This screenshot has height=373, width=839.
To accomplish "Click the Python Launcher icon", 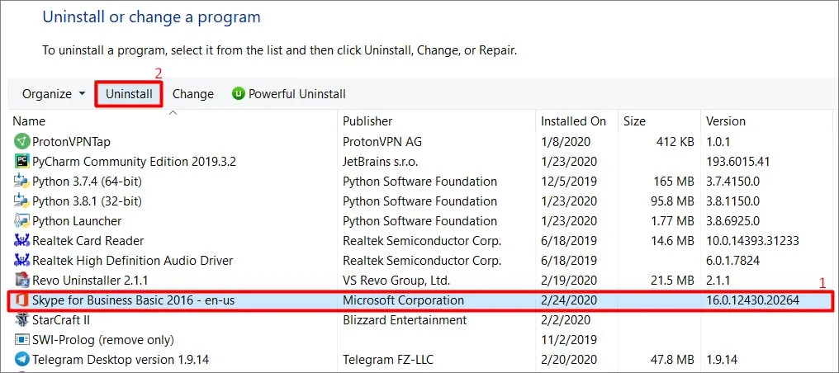I will [x=21, y=220].
